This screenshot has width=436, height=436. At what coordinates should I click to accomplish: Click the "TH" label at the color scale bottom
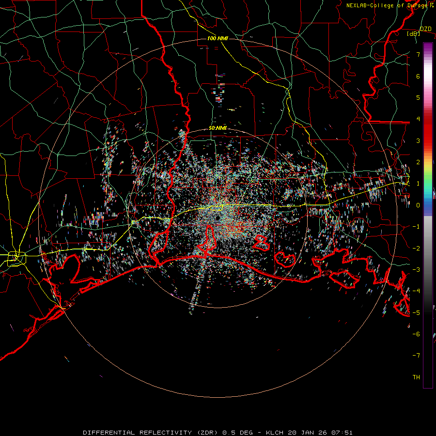coord(416,377)
